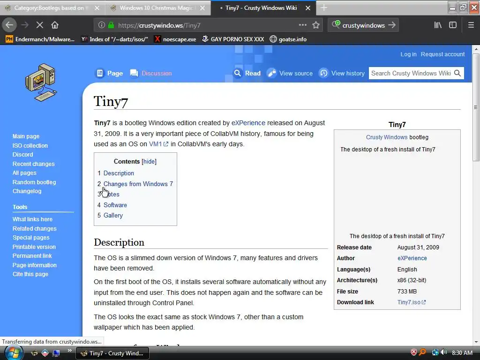Click the search engine magnifier icon
The height and width of the screenshot is (360, 480).
[x=336, y=24]
